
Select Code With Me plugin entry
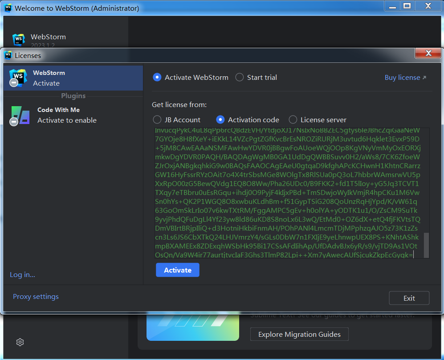(x=73, y=115)
